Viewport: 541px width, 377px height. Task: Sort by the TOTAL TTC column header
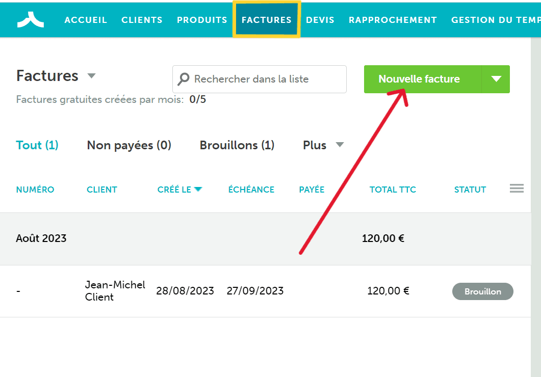pyautogui.click(x=393, y=190)
